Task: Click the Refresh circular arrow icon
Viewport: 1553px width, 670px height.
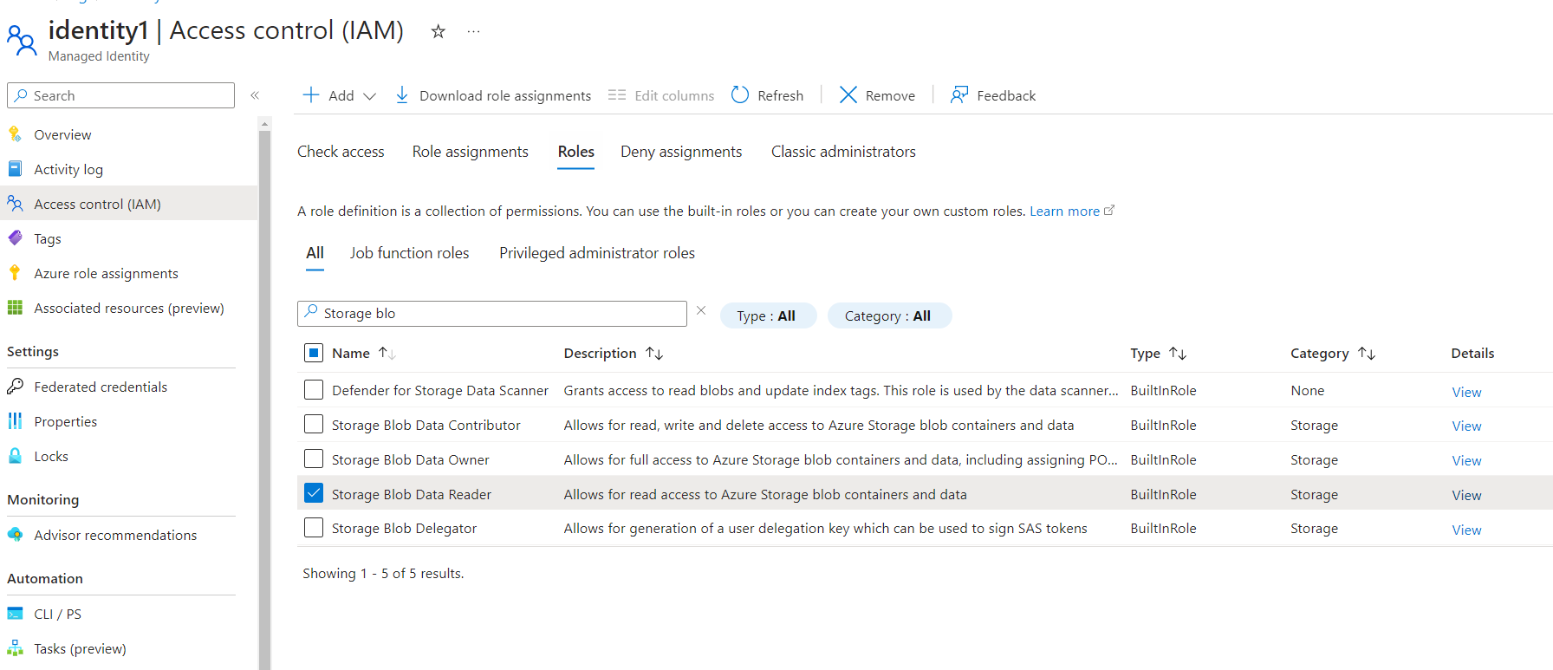Action: point(740,94)
